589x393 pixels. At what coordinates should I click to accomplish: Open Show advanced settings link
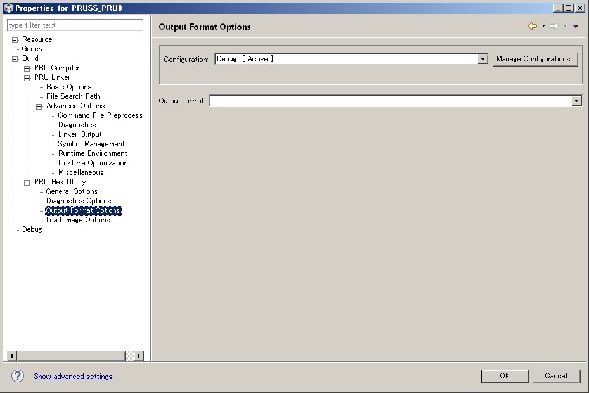click(x=74, y=377)
